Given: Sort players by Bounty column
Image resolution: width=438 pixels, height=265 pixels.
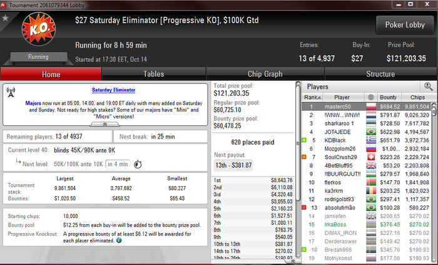Looking at the screenshot, I should click(x=389, y=97).
